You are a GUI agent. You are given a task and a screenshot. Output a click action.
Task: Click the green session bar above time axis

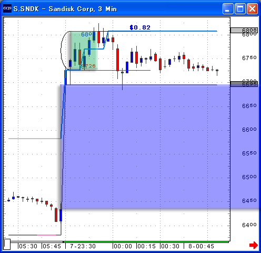coord(146,242)
